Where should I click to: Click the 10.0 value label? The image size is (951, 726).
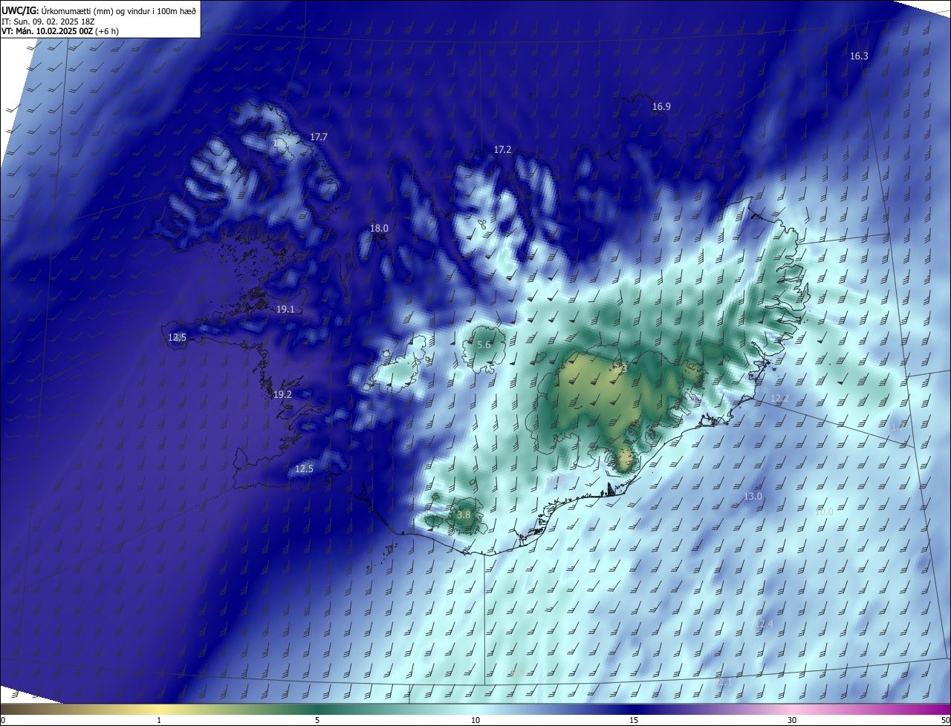(824, 512)
